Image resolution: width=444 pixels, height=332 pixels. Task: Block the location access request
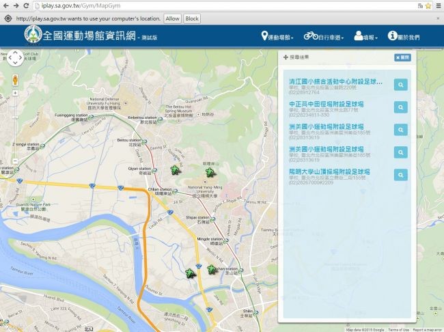click(192, 18)
